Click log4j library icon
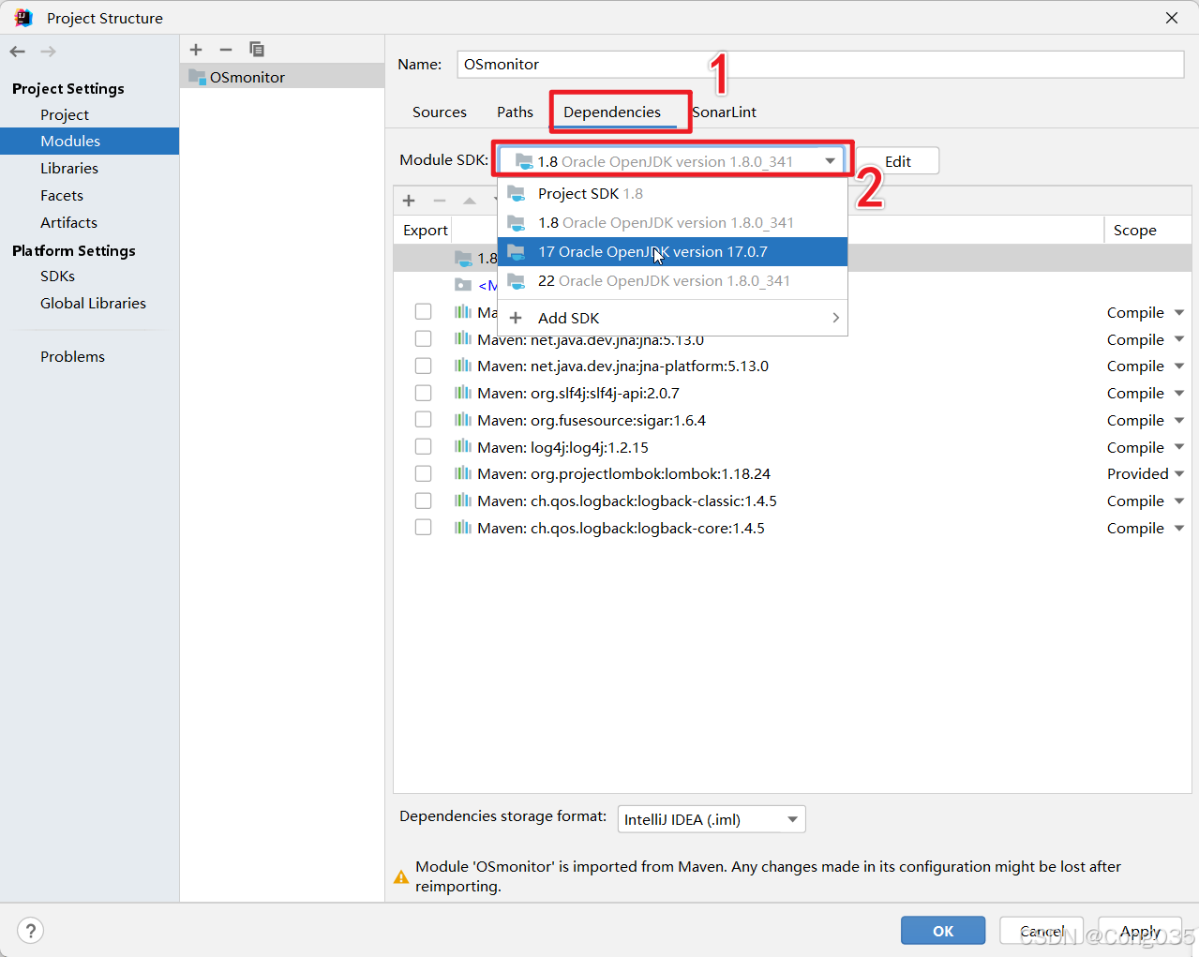The image size is (1199, 957). [463, 447]
